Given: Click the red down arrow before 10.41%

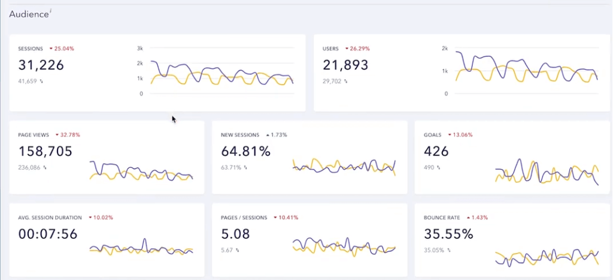Looking at the screenshot, I should click(275, 218).
